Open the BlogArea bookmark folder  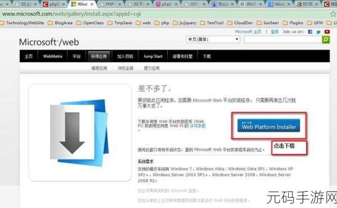[x=60, y=23]
